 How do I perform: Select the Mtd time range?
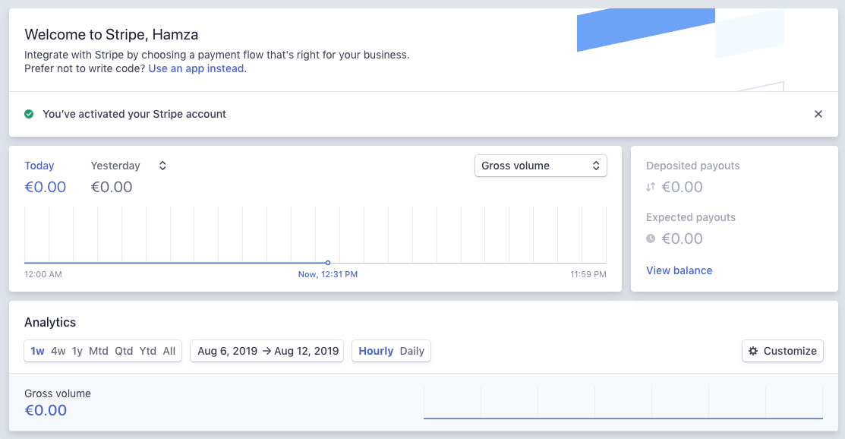[99, 351]
